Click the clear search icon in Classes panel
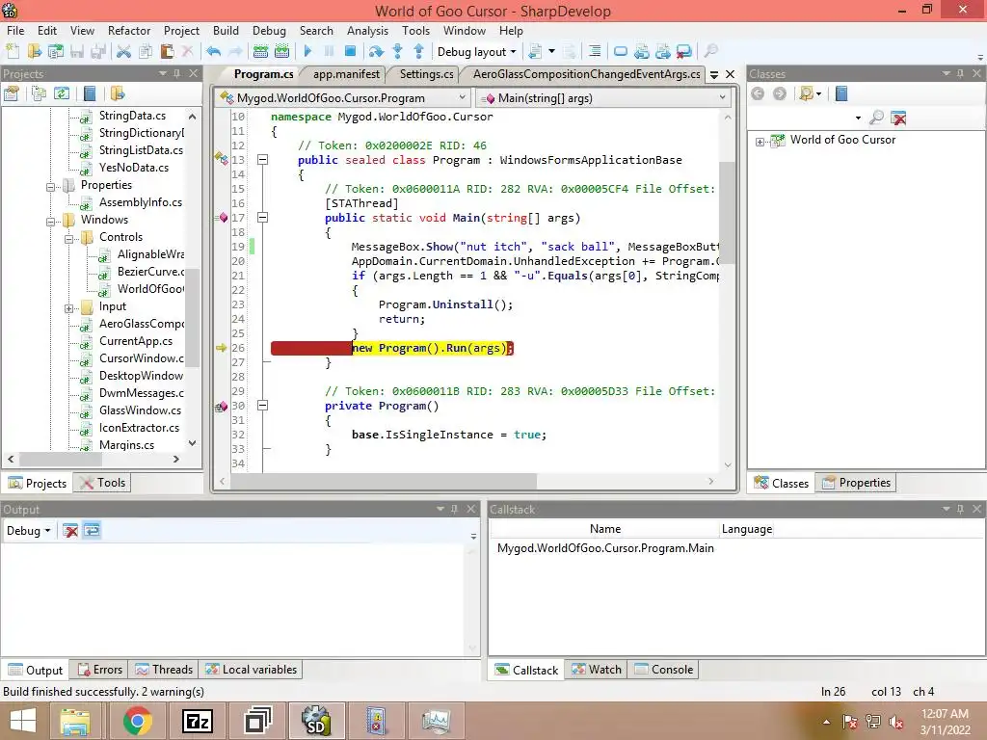The image size is (987, 740). 898,117
